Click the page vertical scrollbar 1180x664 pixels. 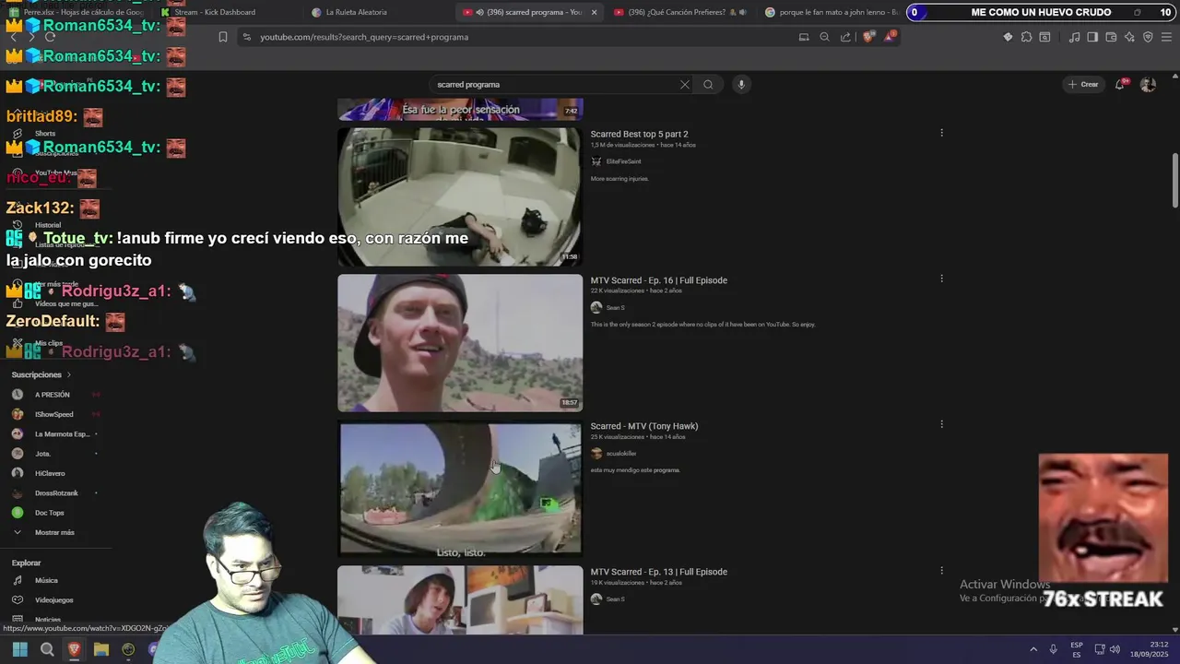(1174, 180)
